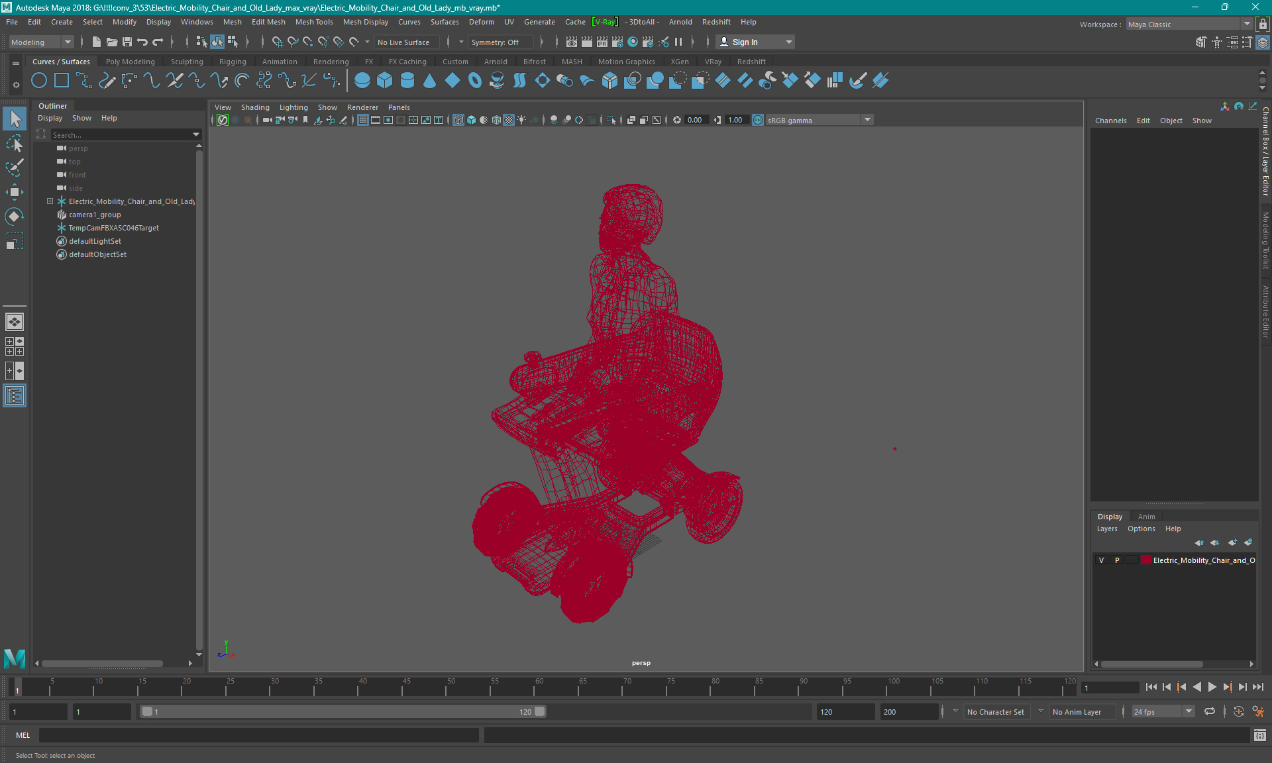The width and height of the screenshot is (1272, 763).
Task: Show the Outliner layout icon
Action: [15, 396]
